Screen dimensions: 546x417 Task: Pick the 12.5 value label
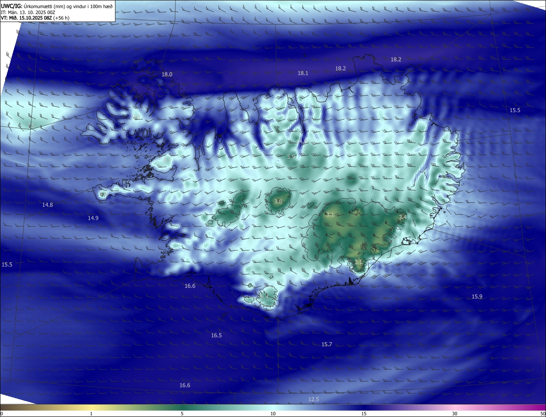(x=314, y=400)
